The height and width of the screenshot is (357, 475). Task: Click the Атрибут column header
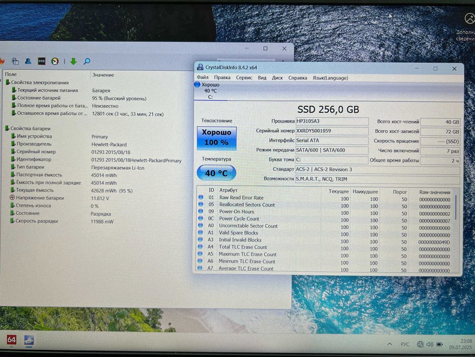point(229,190)
